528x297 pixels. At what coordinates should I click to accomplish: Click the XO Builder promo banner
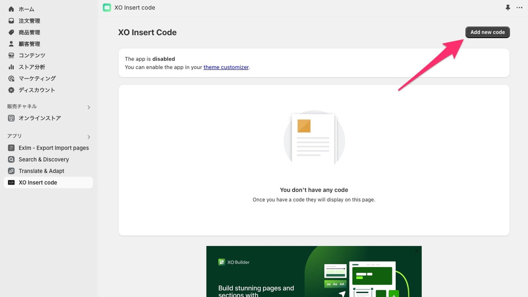314,271
